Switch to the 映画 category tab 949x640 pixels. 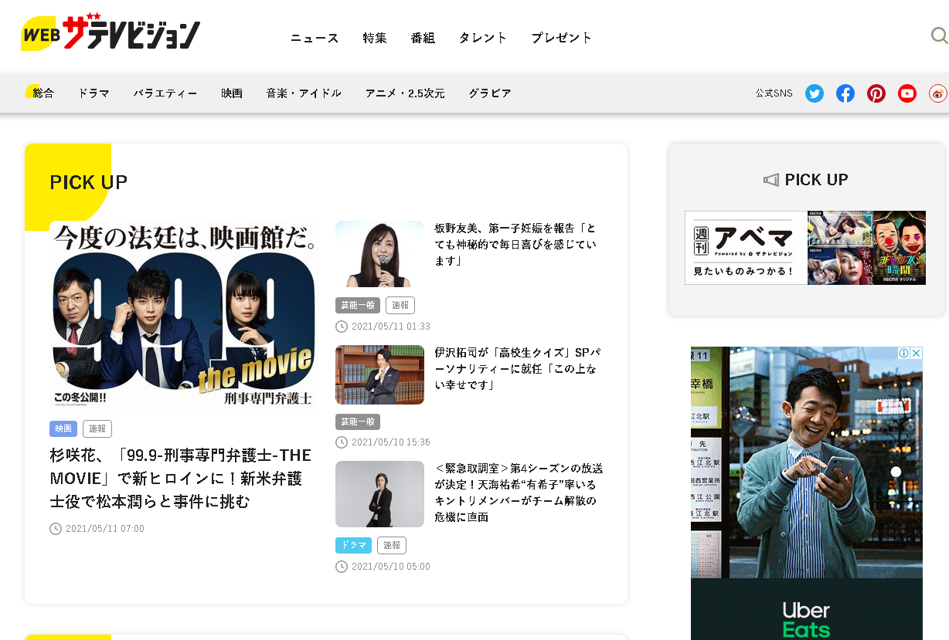(x=232, y=93)
